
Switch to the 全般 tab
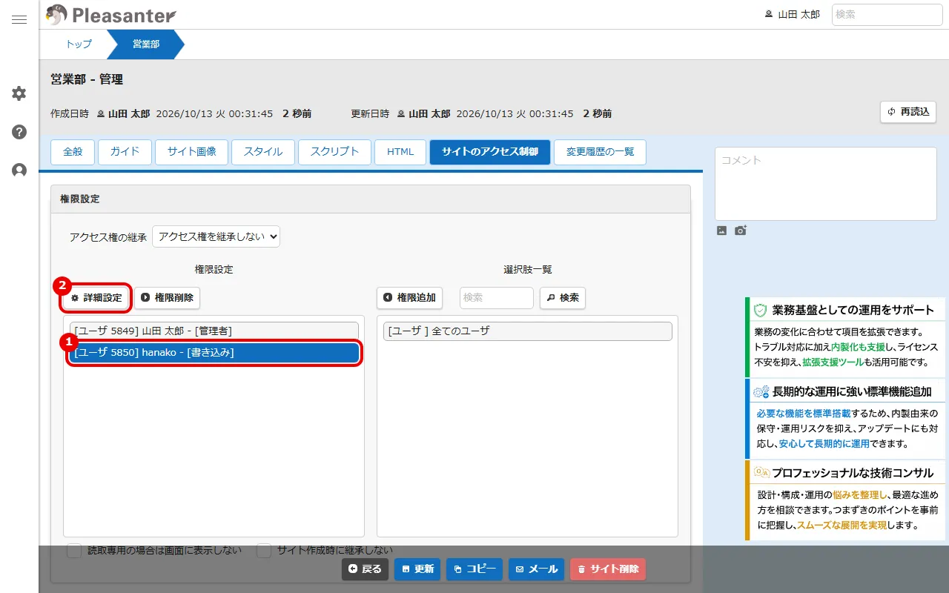(73, 152)
